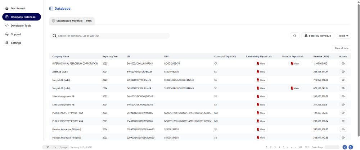Click the Show all data button
The height and width of the screenshot is (150, 360).
point(341,48)
